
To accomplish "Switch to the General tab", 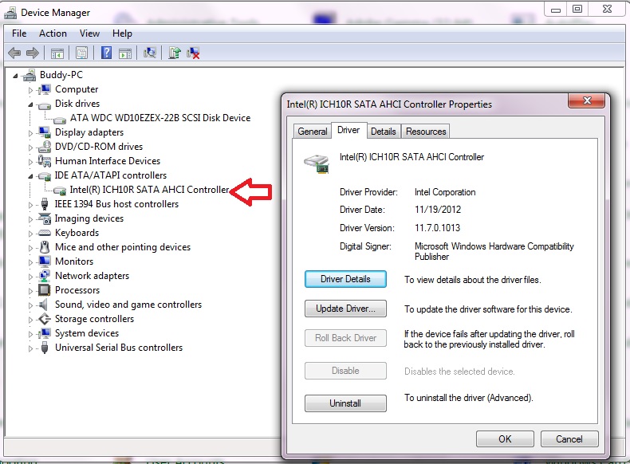I will (312, 132).
